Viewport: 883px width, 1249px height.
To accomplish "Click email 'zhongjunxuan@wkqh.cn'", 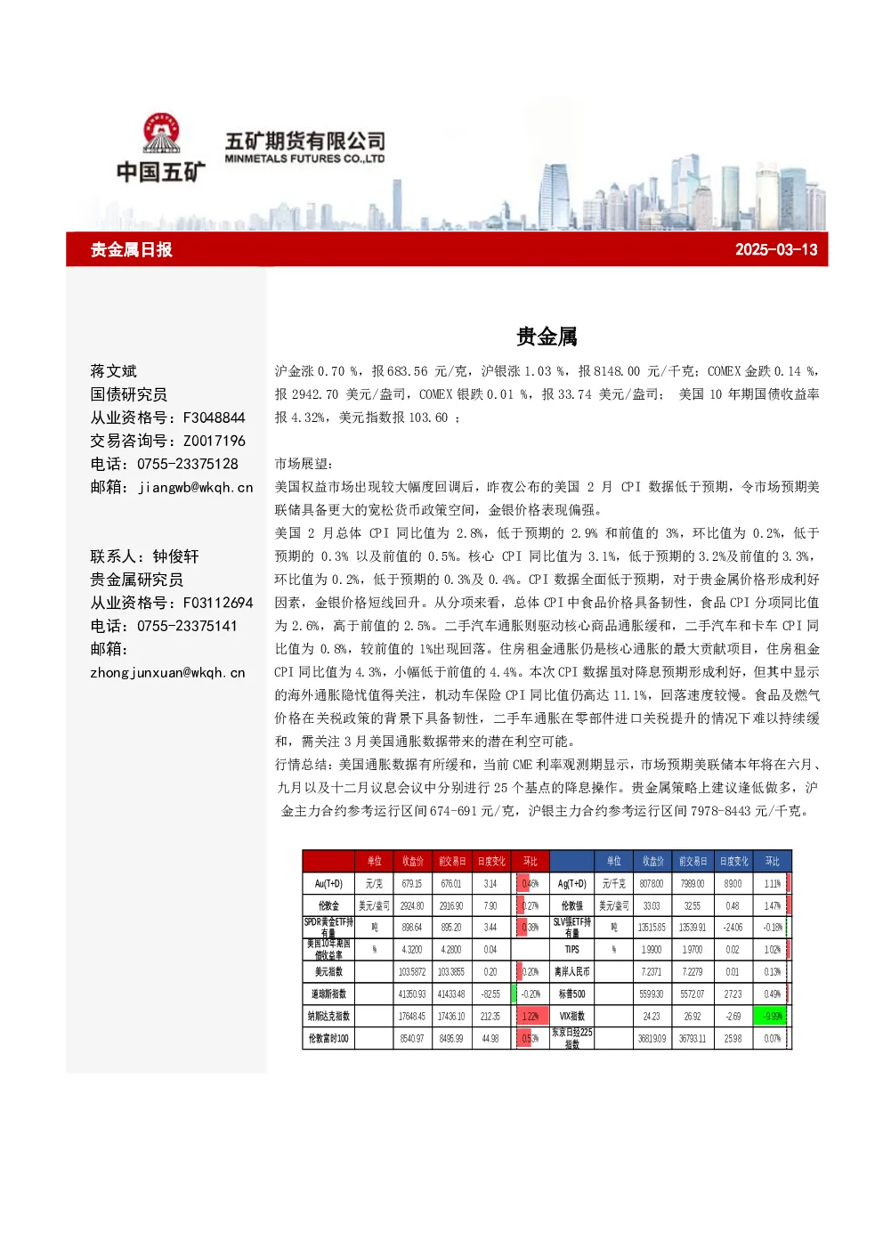I will click(x=167, y=673).
